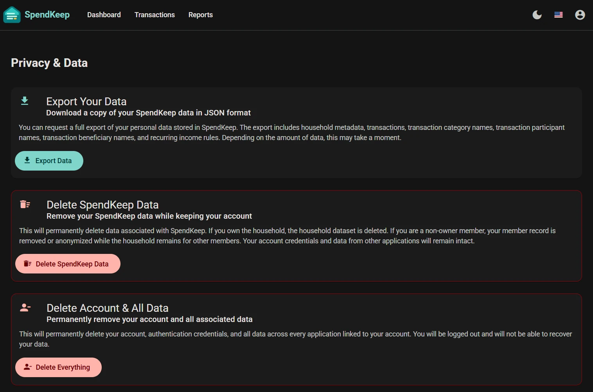
Task: Click the Delete SpendKeep Data button
Action: [x=68, y=264]
